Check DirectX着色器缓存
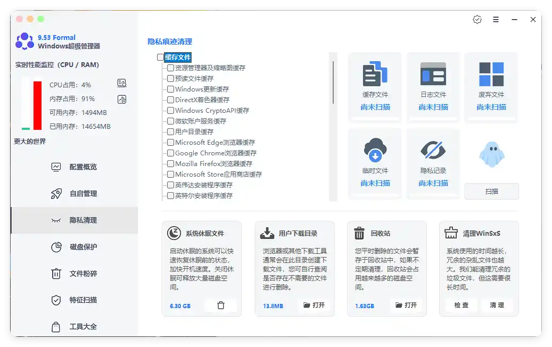 pos(170,100)
